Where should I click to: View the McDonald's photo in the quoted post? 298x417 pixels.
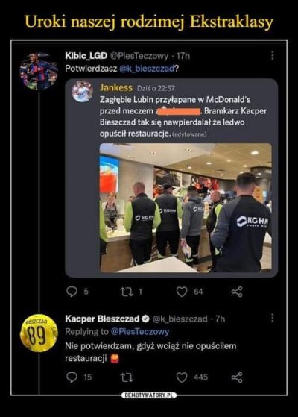tap(186, 207)
